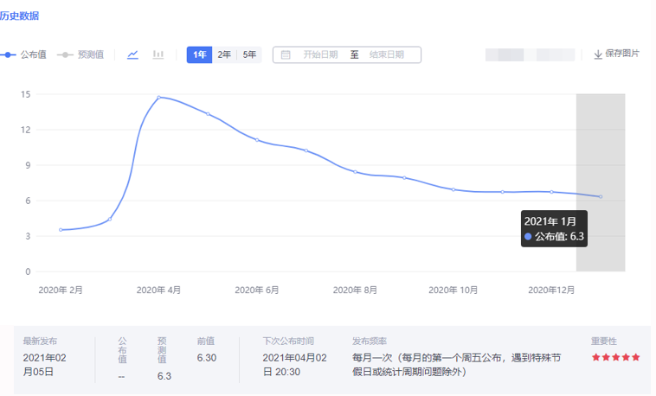Switch to line chart view icon
This screenshot has height=396, width=656.
tap(132, 54)
